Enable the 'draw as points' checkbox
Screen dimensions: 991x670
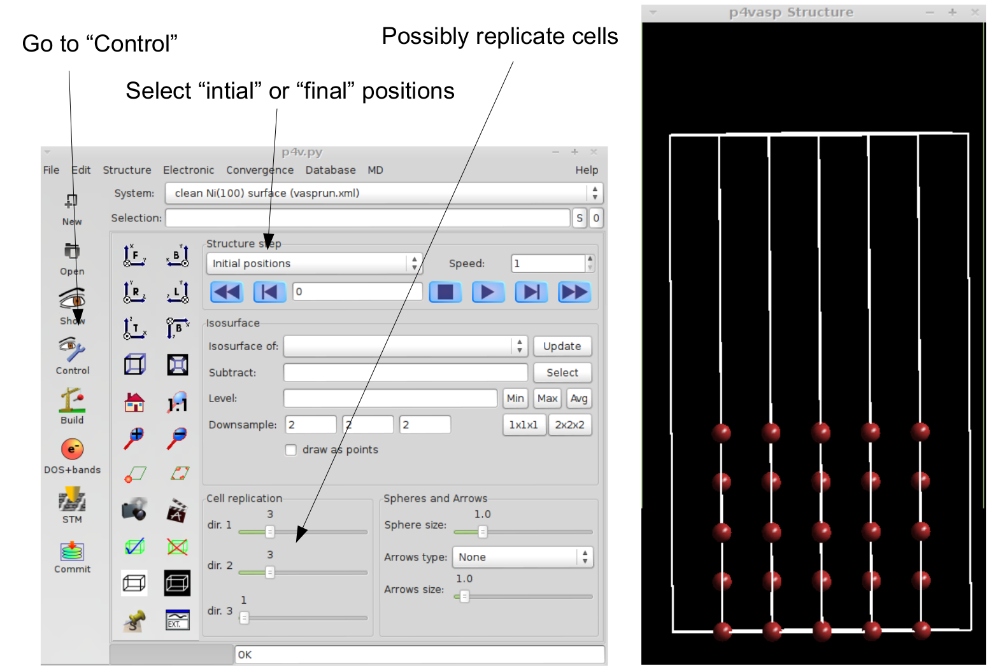(x=291, y=450)
